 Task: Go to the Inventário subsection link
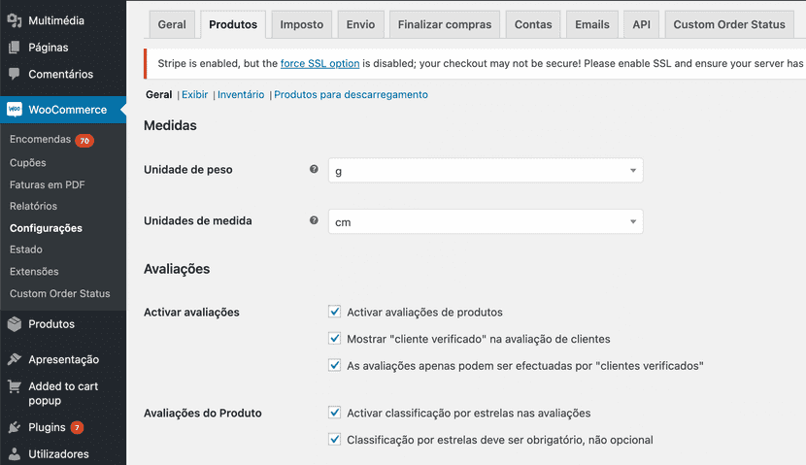[240, 95]
